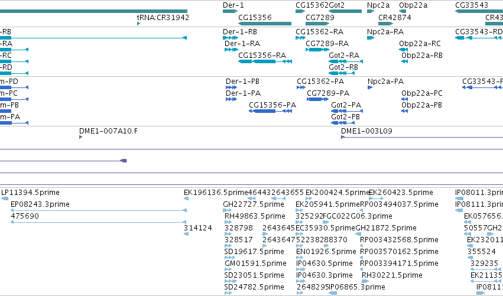
Task: Select the EK205941.5prime EST
Action: point(299,210)
